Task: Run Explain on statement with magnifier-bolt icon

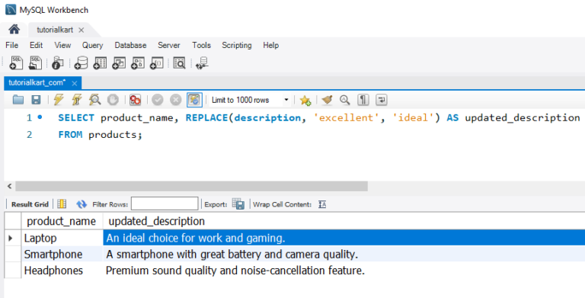Action: click(94, 100)
